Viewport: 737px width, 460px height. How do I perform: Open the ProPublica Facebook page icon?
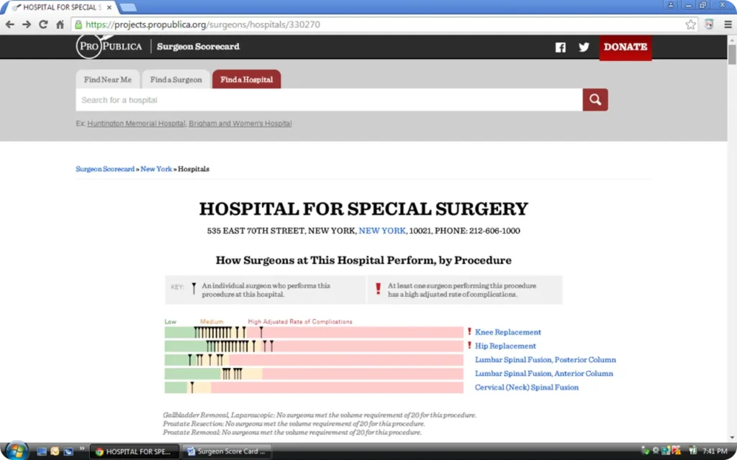560,47
